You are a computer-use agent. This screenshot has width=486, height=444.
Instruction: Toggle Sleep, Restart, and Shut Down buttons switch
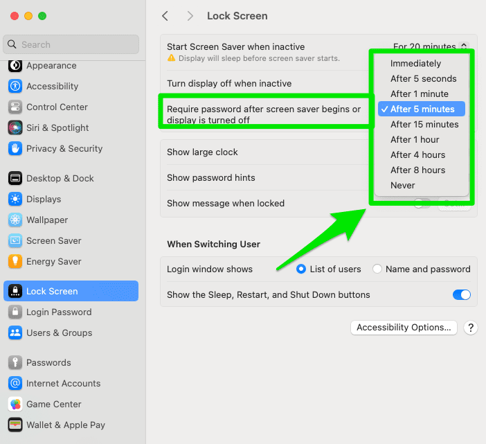pyautogui.click(x=461, y=295)
